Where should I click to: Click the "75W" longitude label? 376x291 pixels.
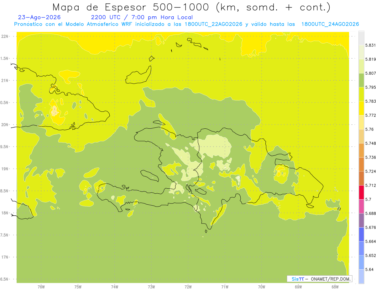(x=78, y=287)
